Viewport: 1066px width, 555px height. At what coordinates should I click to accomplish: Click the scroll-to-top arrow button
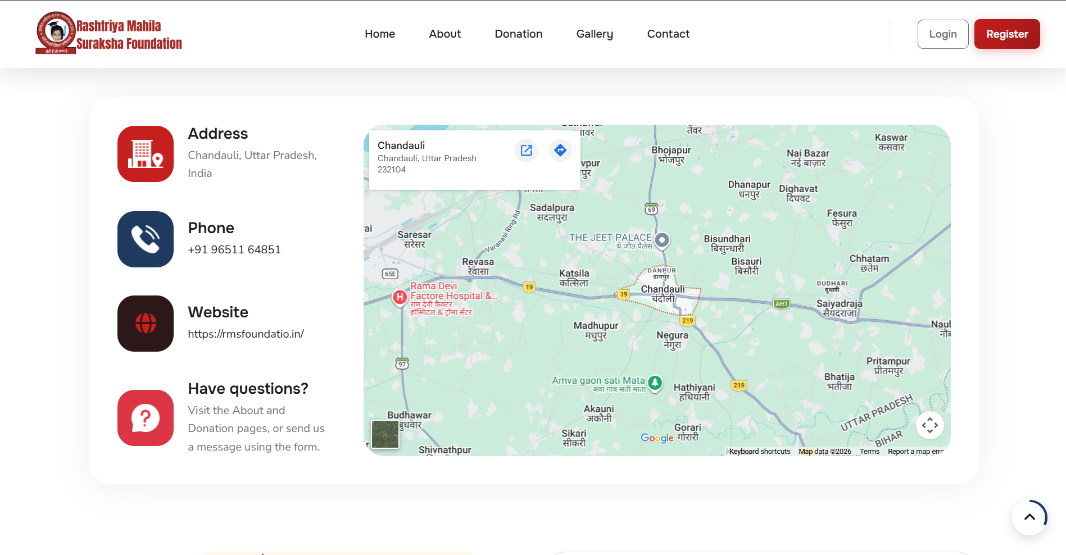1029,517
